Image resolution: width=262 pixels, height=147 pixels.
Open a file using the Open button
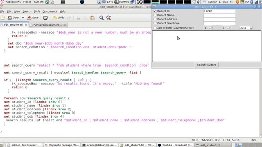pyautogui.click(x=14, y=18)
